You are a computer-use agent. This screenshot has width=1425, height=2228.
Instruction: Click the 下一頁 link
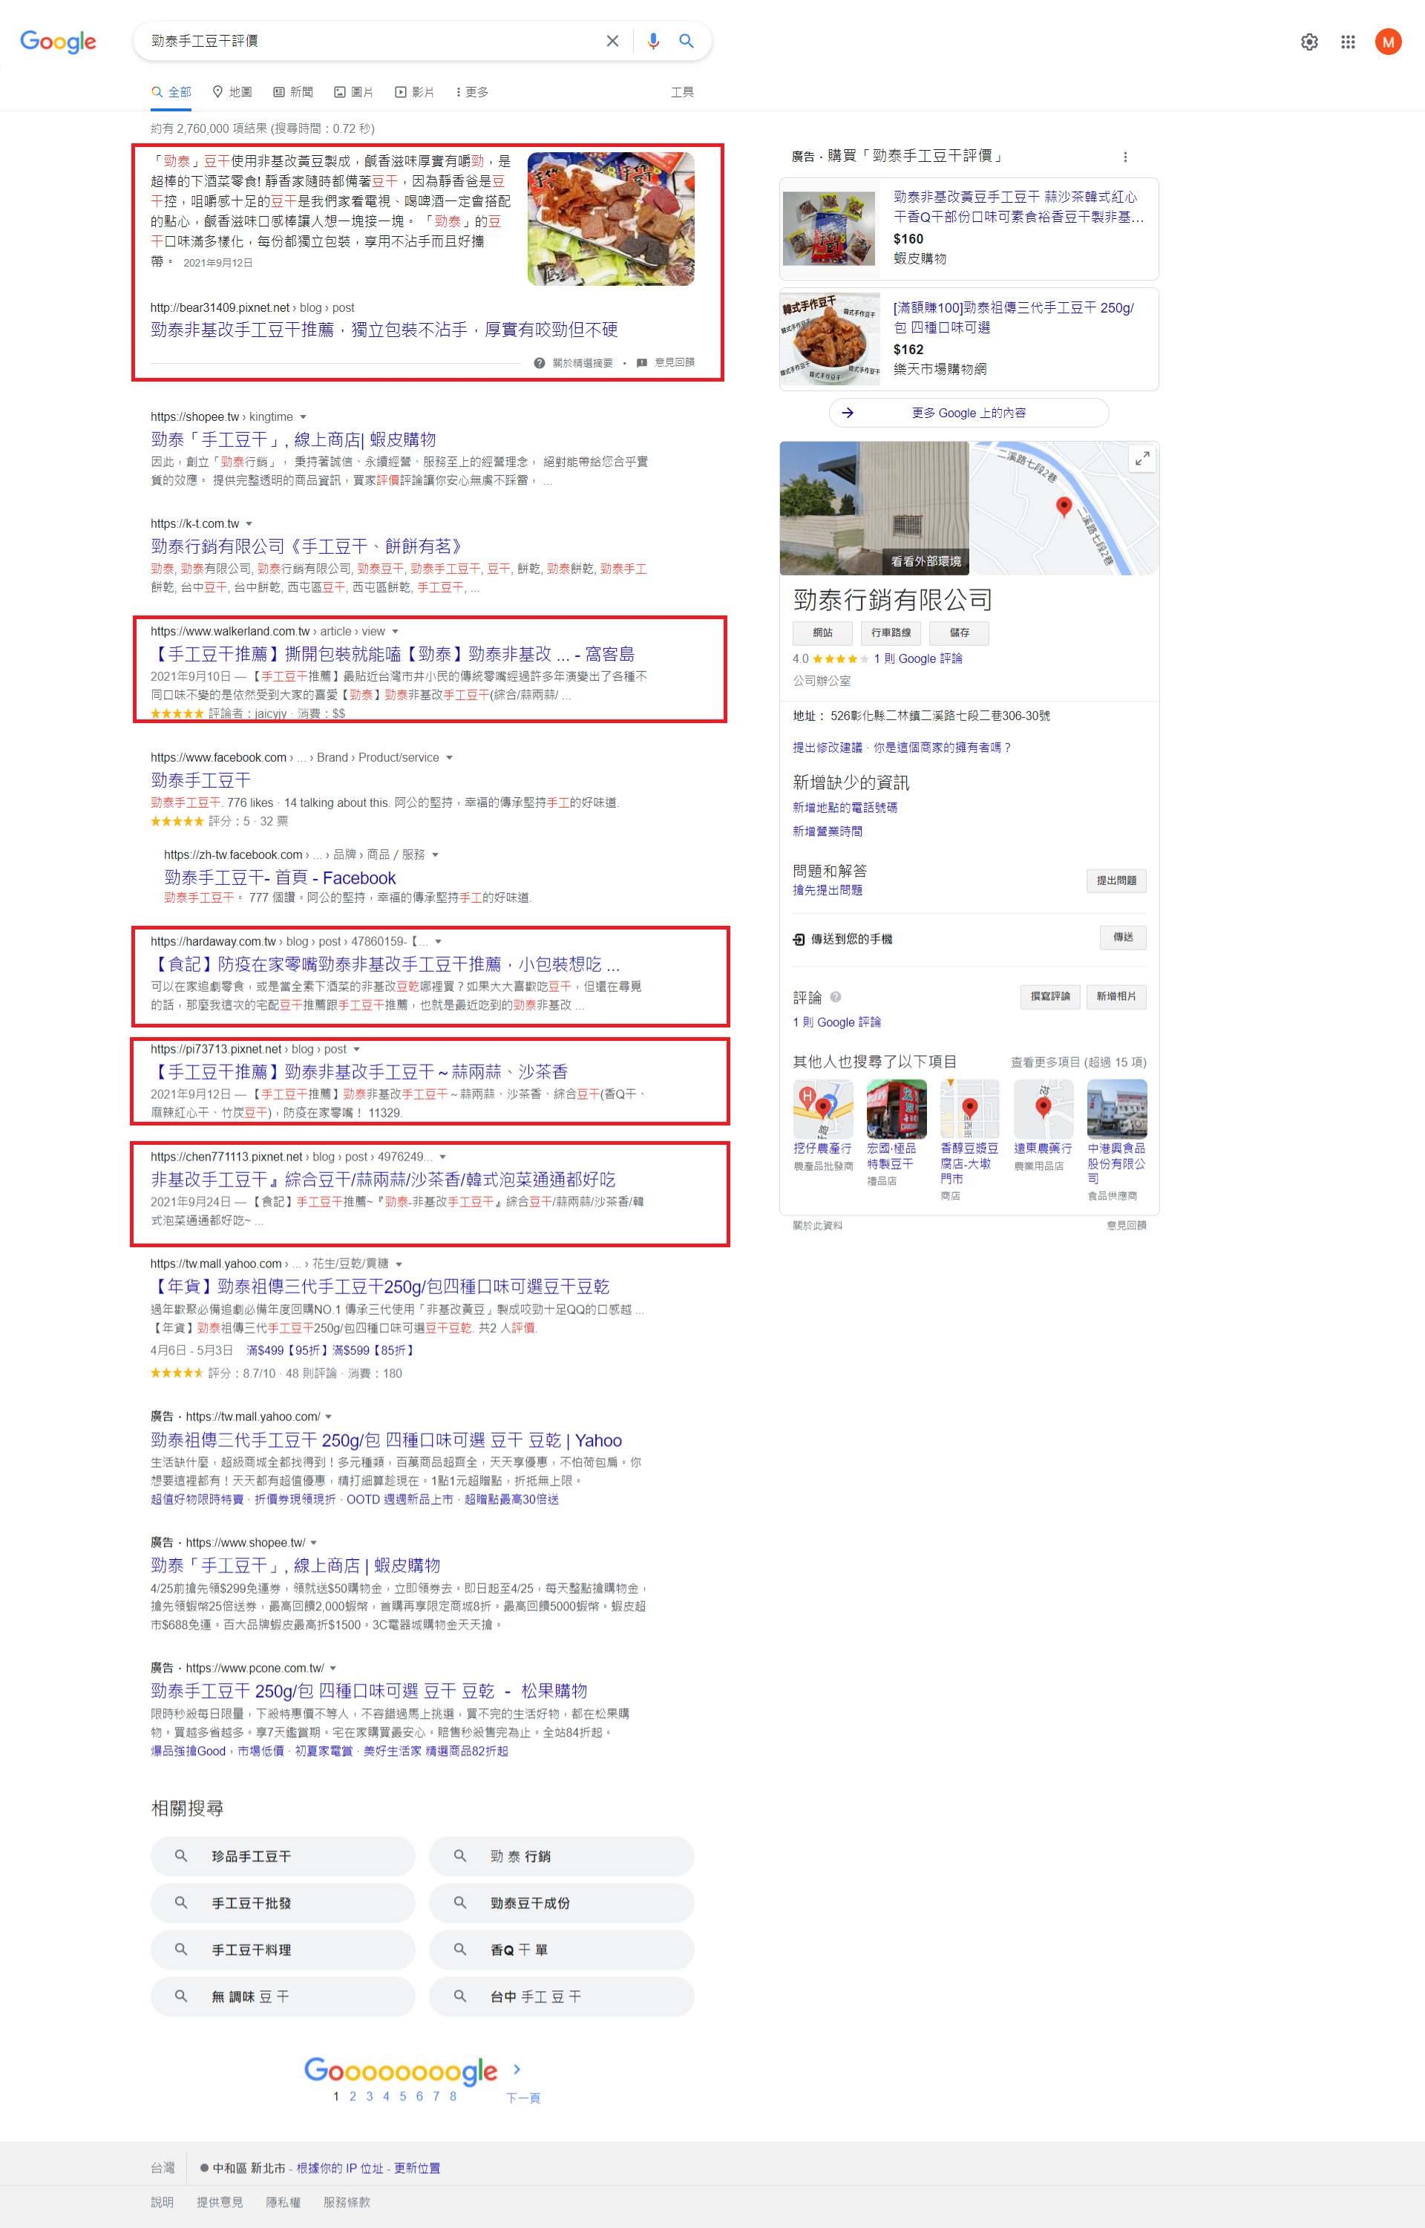pyautogui.click(x=522, y=2097)
